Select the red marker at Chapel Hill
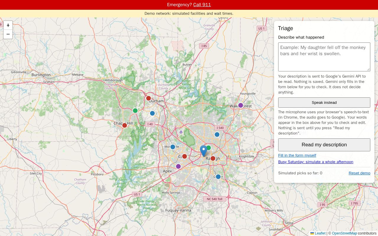This screenshot has width=378, height=236. coord(125,125)
